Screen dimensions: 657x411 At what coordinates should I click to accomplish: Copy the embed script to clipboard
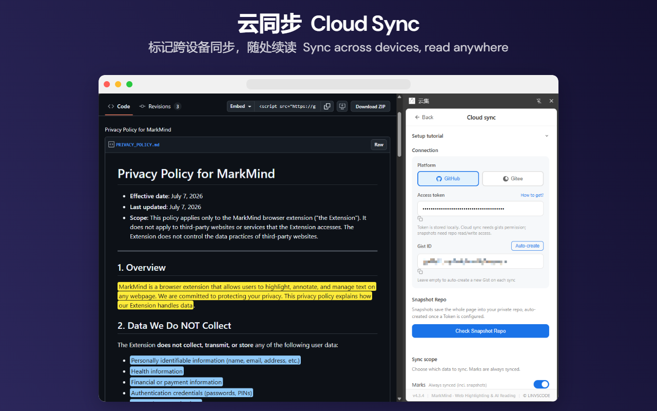point(327,106)
